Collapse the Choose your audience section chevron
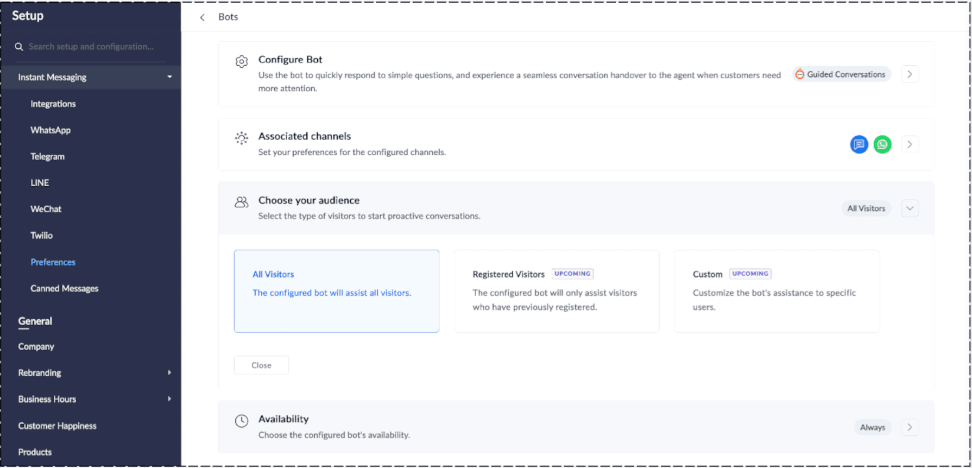The height and width of the screenshot is (468, 972). pyautogui.click(x=910, y=208)
